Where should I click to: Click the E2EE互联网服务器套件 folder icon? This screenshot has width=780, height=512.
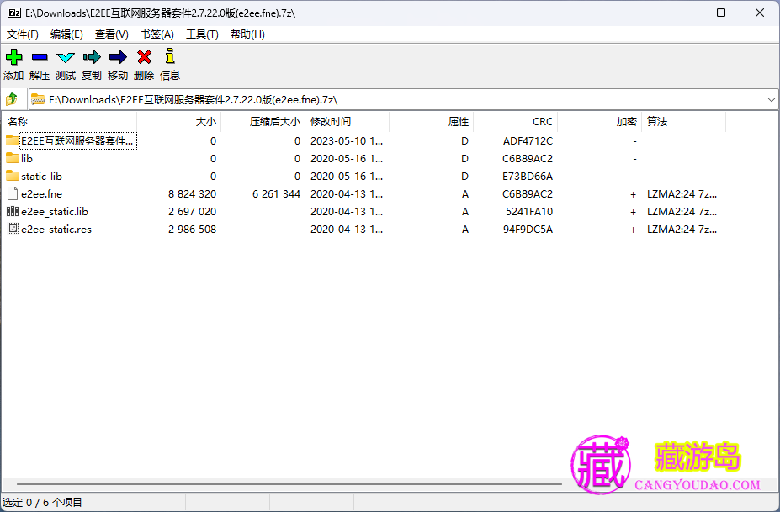(x=13, y=140)
